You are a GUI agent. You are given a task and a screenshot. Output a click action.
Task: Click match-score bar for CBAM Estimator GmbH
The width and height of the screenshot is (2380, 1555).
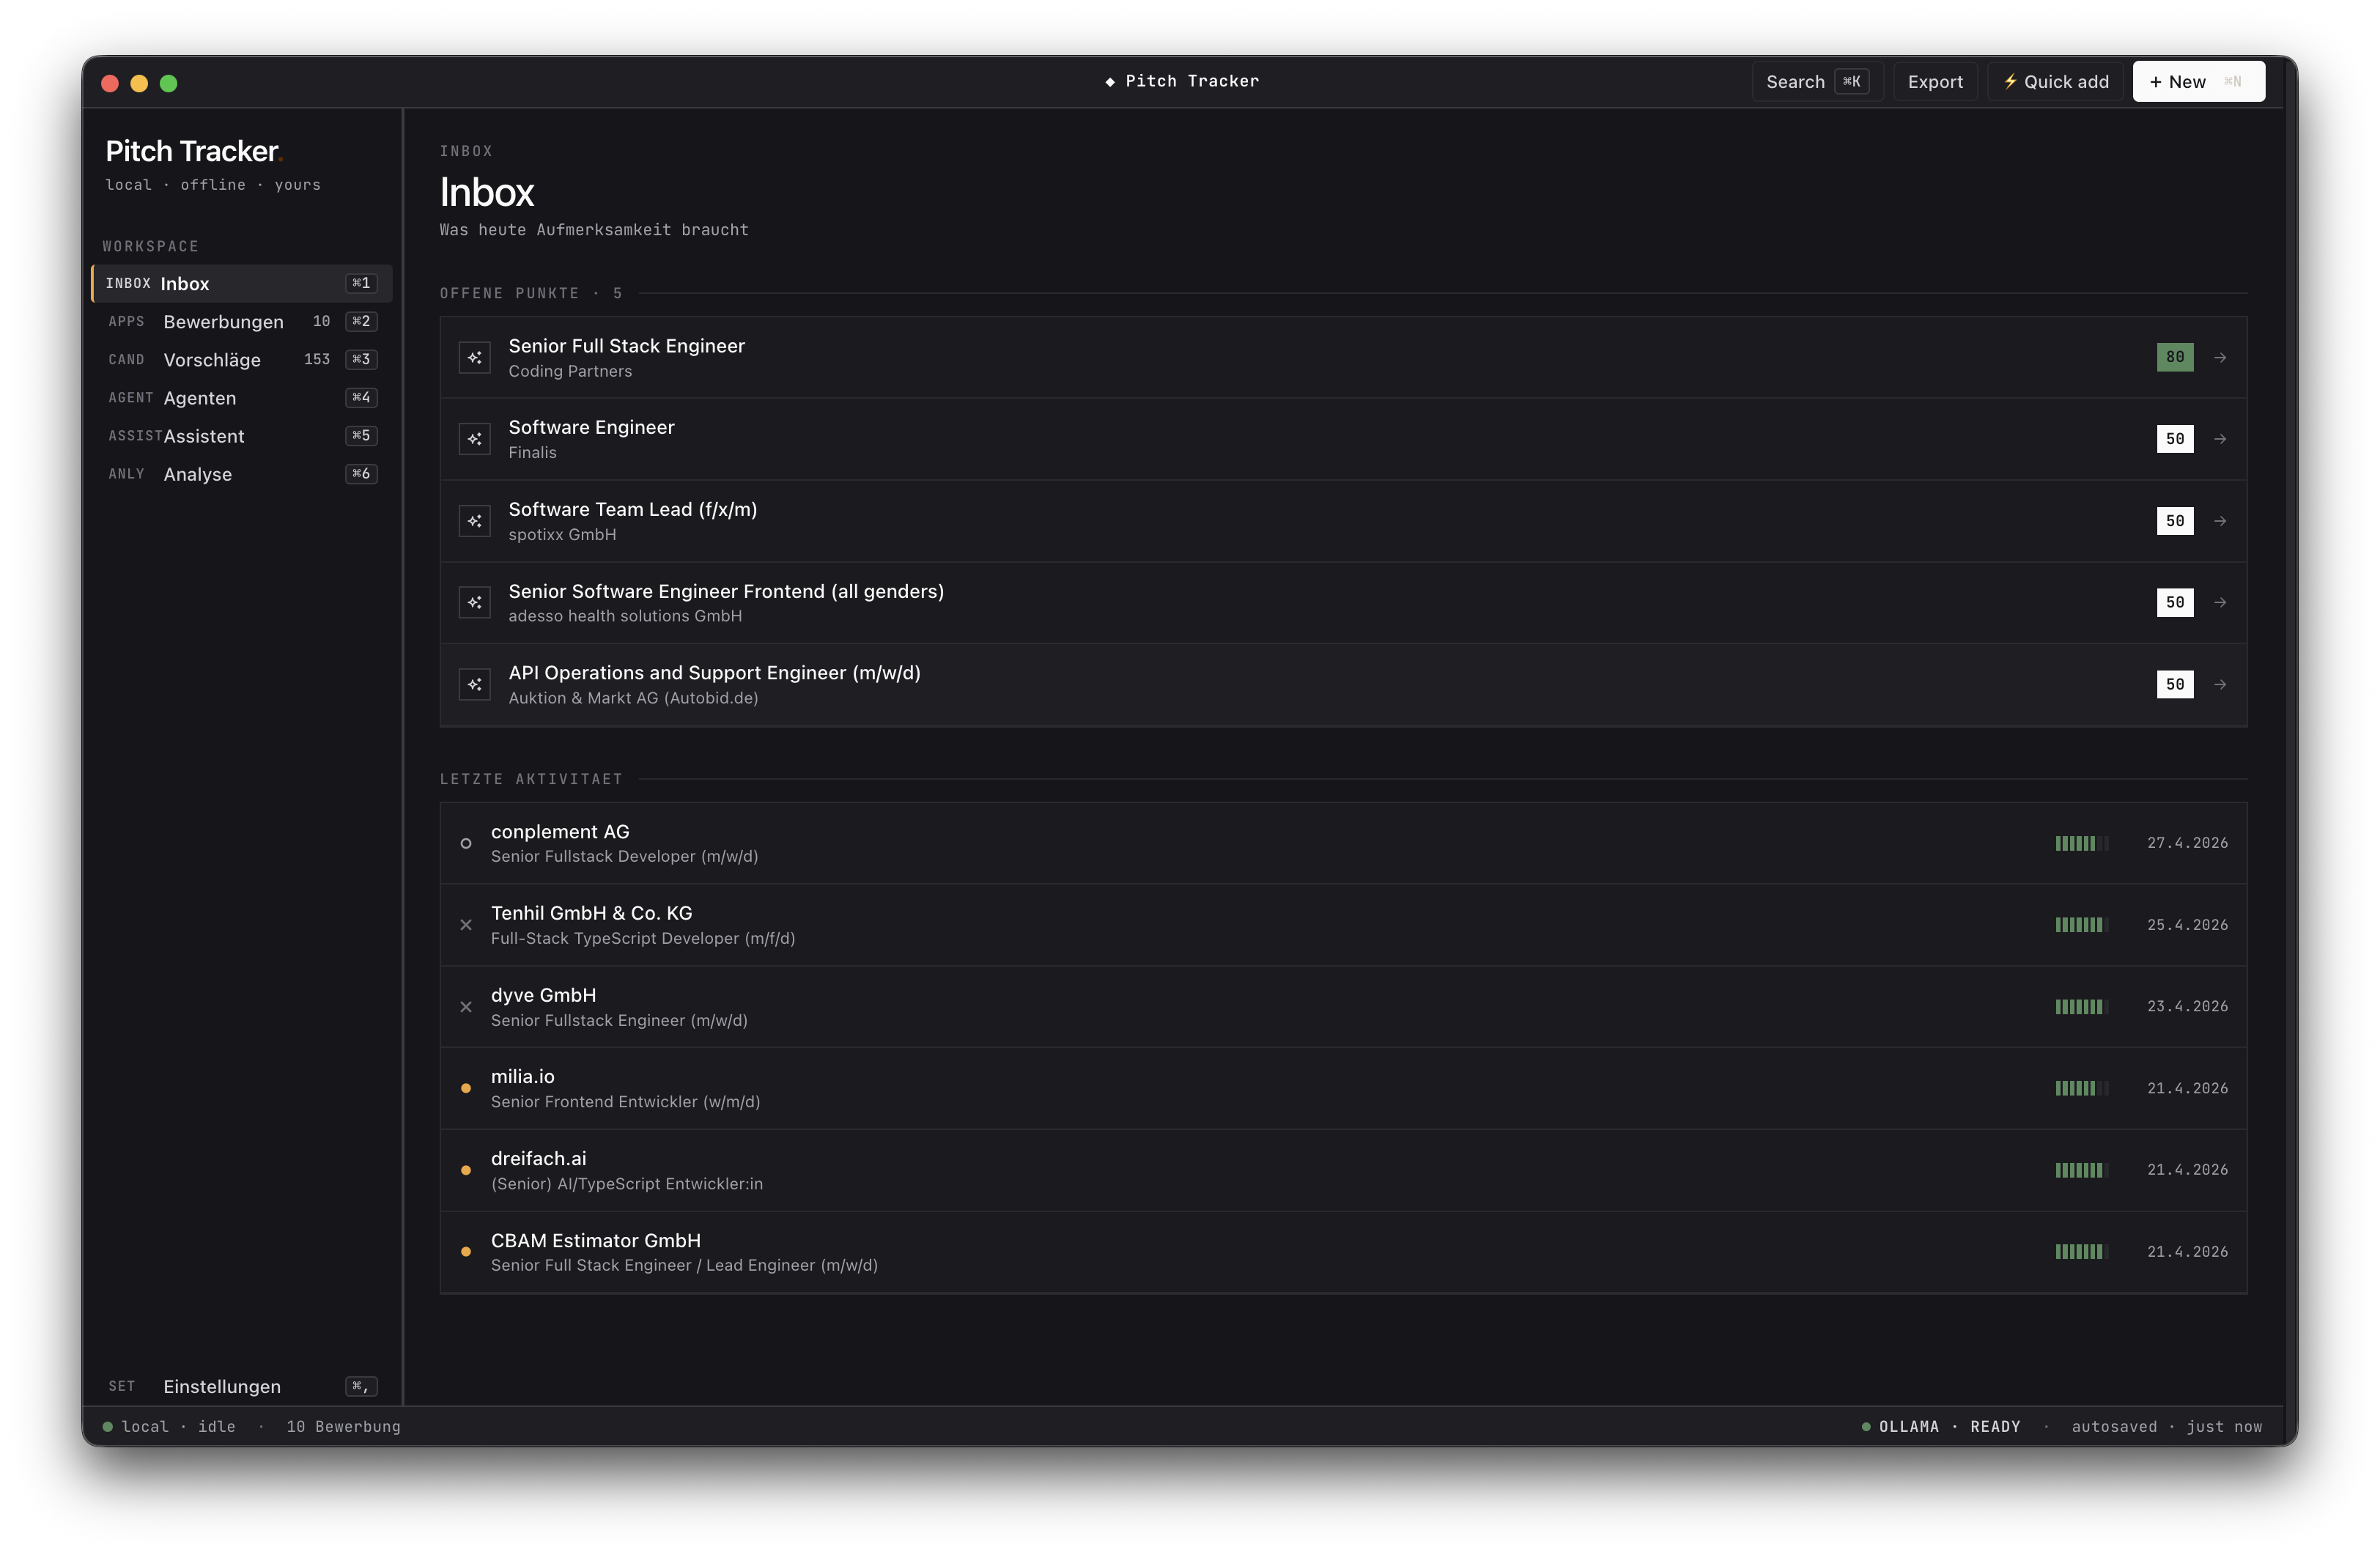point(2081,1251)
